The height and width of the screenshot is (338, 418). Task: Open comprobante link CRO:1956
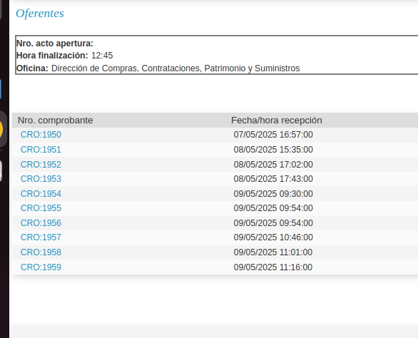41,223
